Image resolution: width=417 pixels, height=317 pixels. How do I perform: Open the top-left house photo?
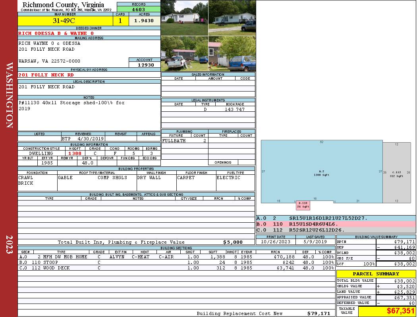pyautogui.click(x=184, y=18)
